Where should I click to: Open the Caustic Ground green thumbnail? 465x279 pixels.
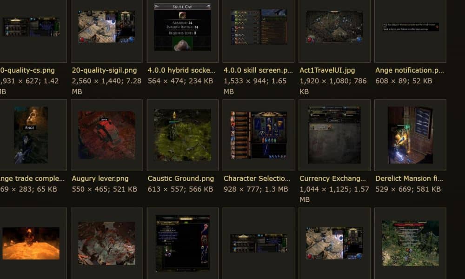[x=182, y=135]
